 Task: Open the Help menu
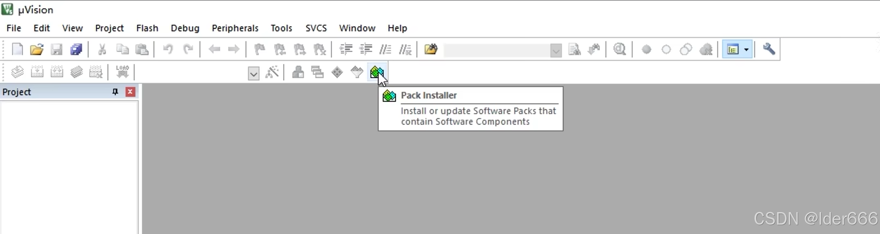[x=398, y=28]
